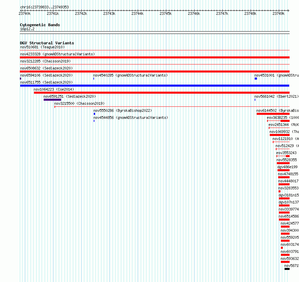Select the nsv4748155 variant label
Image resolution: width=299 pixels, height=282 pixels.
click(288, 174)
